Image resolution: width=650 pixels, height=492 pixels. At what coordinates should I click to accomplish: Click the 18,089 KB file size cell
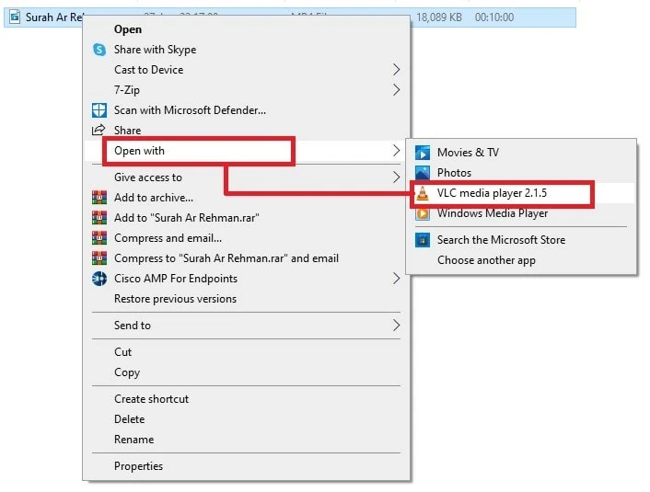coord(439,17)
